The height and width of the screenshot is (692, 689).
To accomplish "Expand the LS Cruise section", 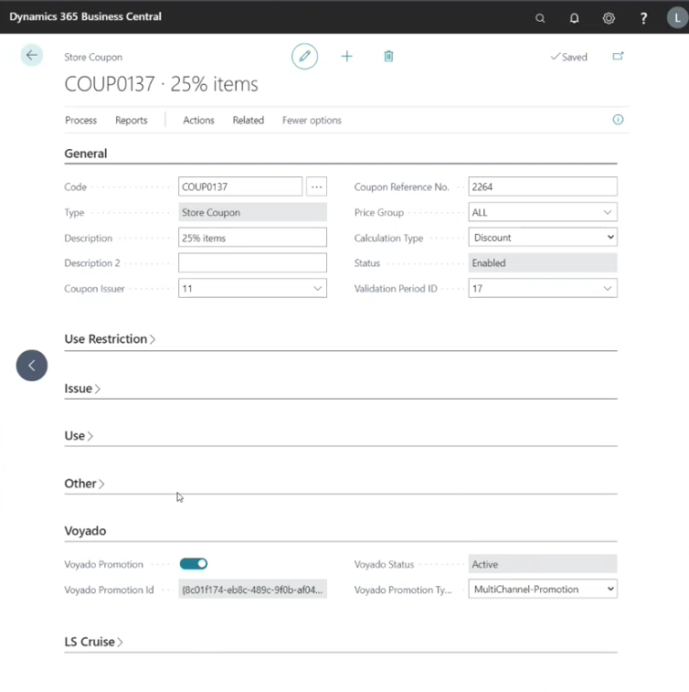I will 93,642.
